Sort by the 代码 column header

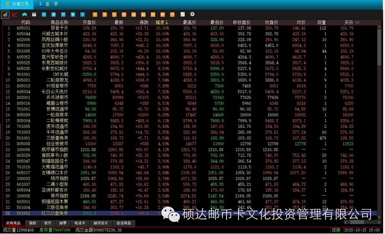click(26, 22)
